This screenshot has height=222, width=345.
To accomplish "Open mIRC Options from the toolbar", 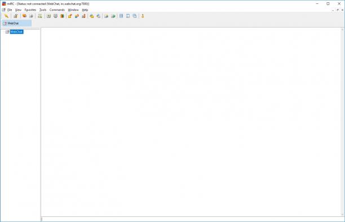I will pyautogui.click(x=15, y=16).
